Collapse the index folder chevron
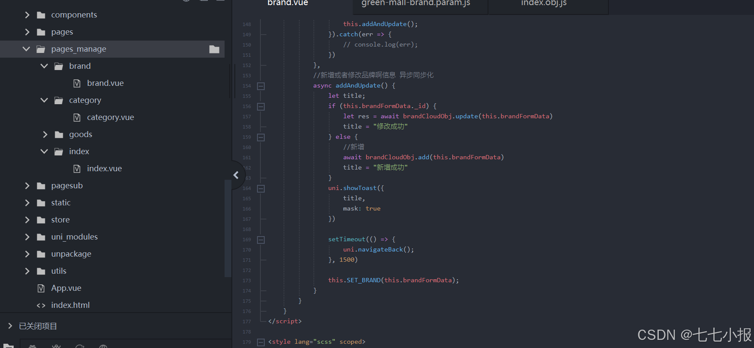This screenshot has height=348, width=754. tap(44, 152)
